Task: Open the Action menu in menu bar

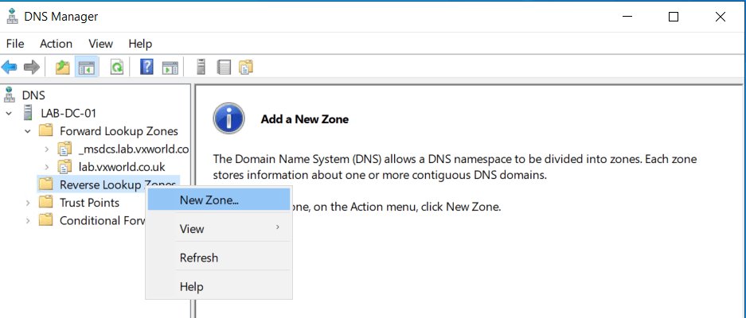Action: (56, 44)
